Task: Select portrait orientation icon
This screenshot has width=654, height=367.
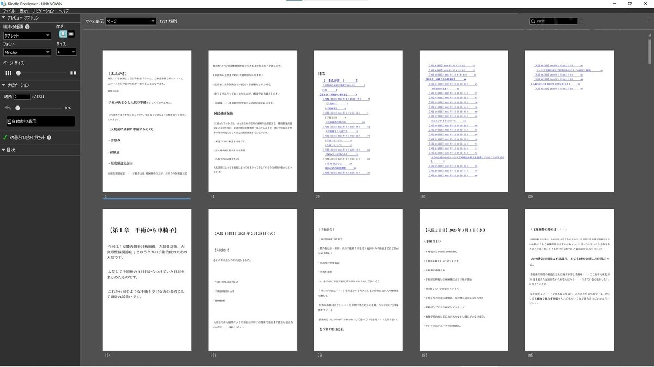Action: [62, 35]
